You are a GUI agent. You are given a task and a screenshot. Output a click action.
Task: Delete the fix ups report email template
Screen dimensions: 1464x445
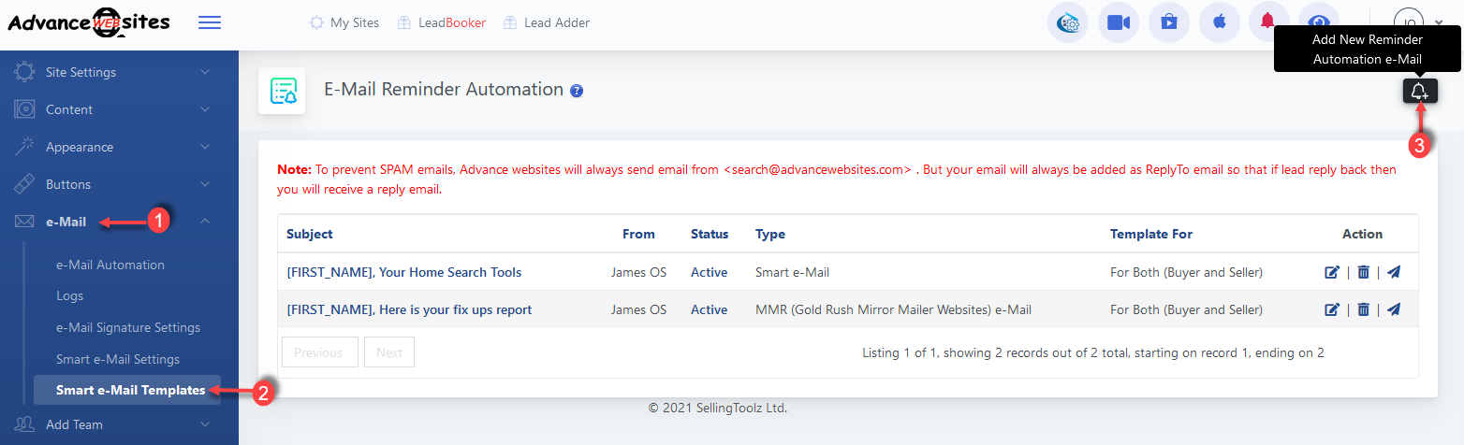1363,309
